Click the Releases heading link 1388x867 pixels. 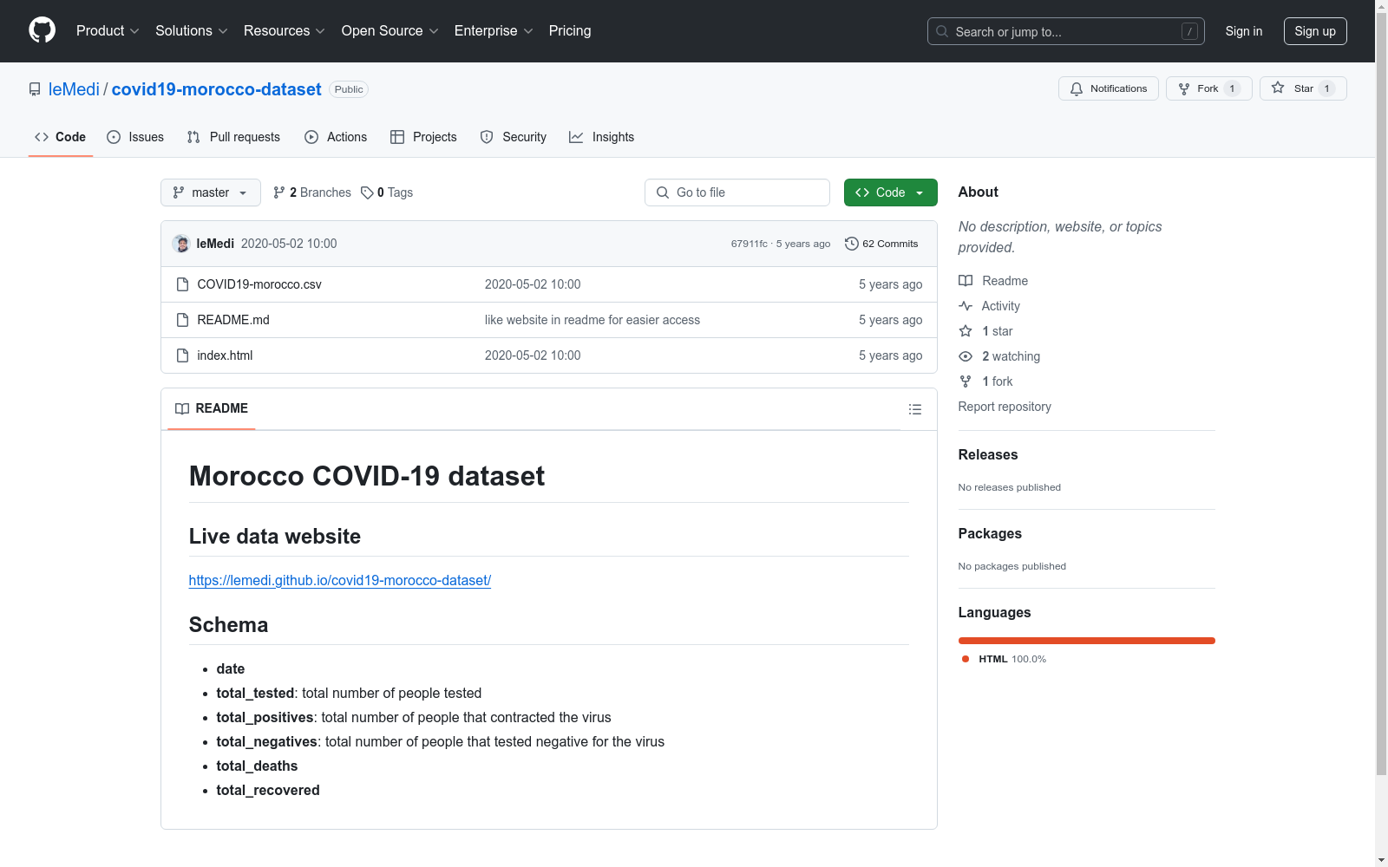[x=988, y=454]
